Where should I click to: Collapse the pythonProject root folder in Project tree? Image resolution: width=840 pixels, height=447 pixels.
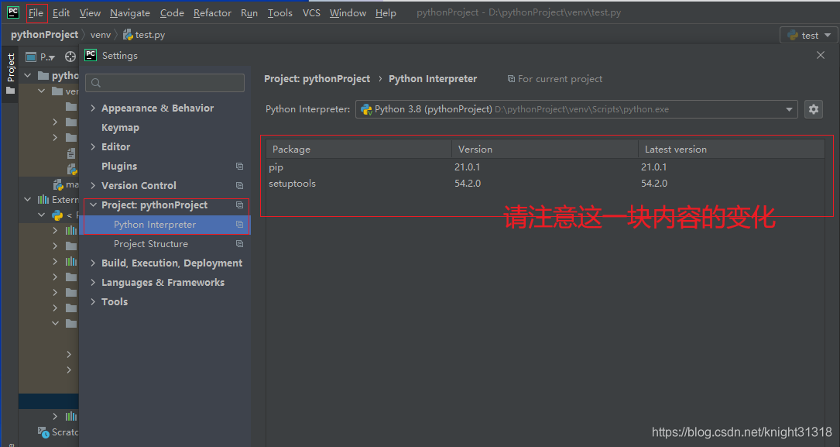pyautogui.click(x=28, y=76)
